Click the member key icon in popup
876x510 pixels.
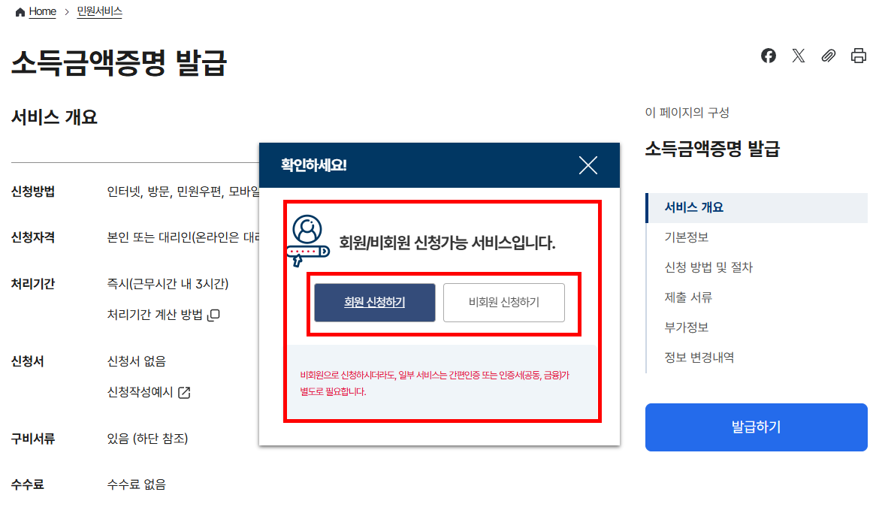pyautogui.click(x=308, y=241)
